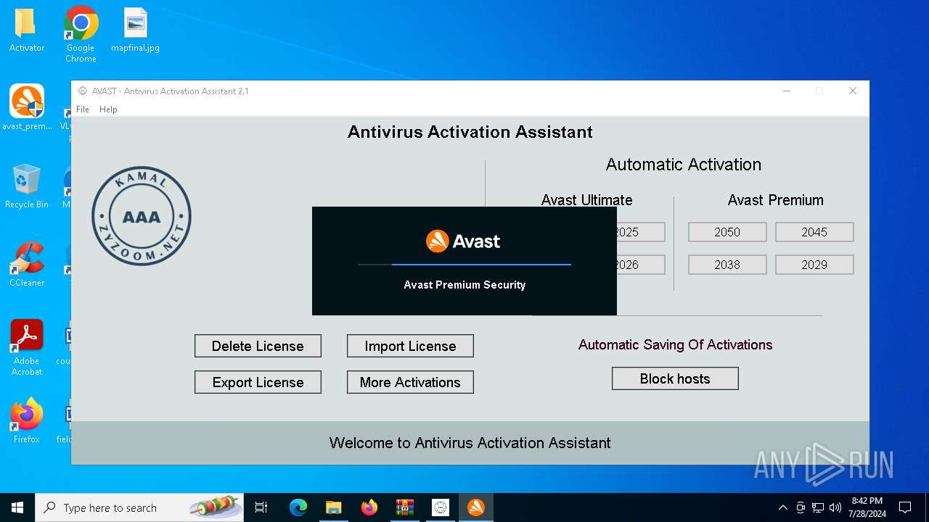Click the taskbar clock showing 8:42 PM
Image resolution: width=929 pixels, height=522 pixels.
click(x=867, y=507)
